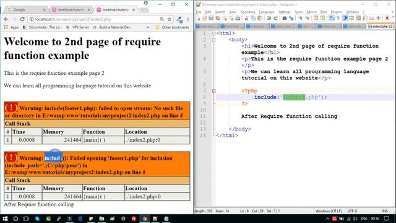
Task: Open the SiliconIndia bookmark
Action: 41,27
